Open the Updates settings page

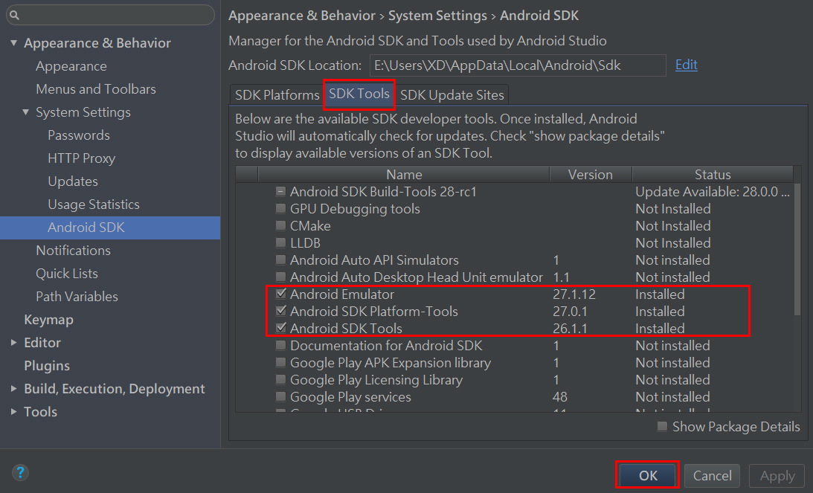click(x=73, y=181)
